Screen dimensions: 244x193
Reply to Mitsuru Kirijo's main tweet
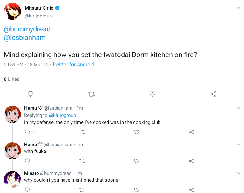pos(30,94)
